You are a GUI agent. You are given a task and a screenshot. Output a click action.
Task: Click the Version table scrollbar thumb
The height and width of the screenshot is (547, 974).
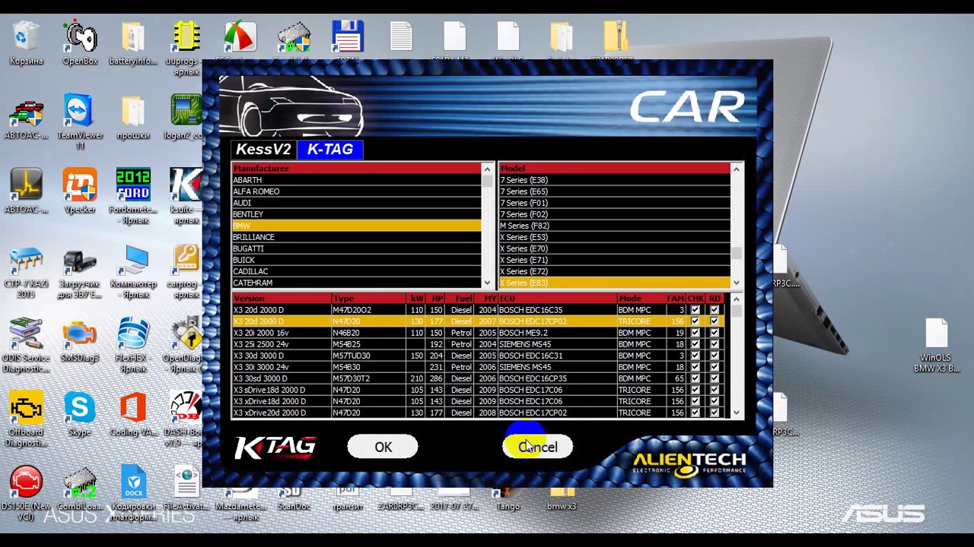coord(736,311)
